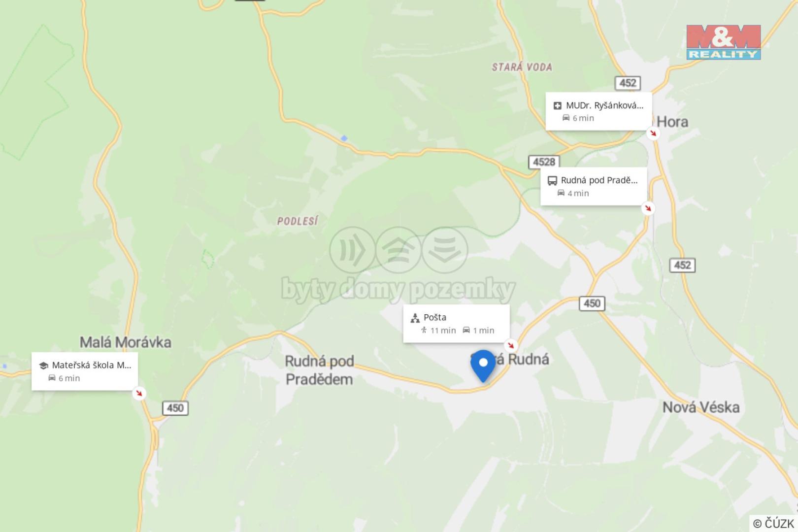Open the MUDr. Ryšánková... info card
This screenshot has width=798, height=532.
pyautogui.click(x=598, y=111)
